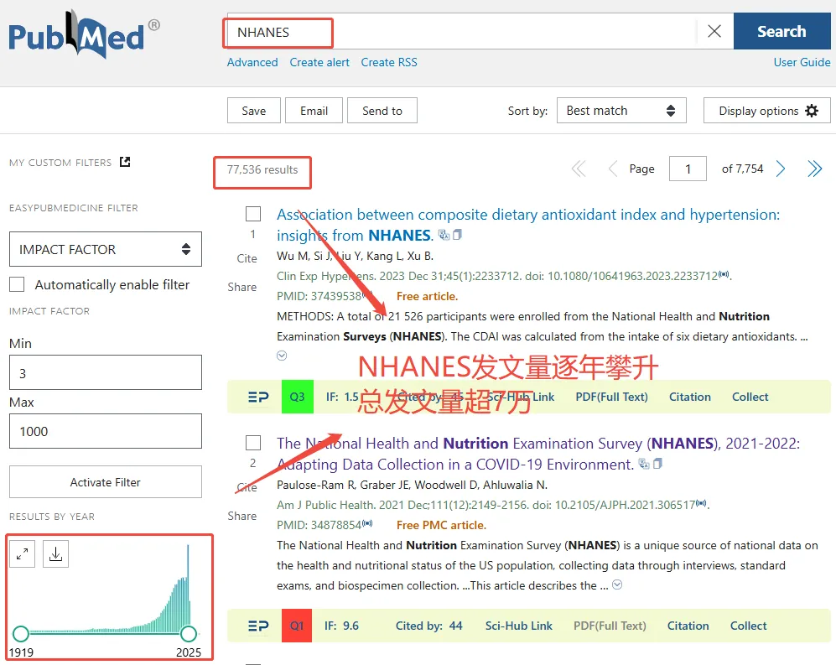Viewport: 836px width, 665px height.
Task: Click the EP icon in second result bar
Action: pyautogui.click(x=258, y=626)
